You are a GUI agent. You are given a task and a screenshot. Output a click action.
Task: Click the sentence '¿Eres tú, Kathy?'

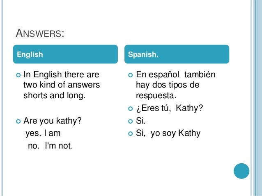tap(170, 108)
